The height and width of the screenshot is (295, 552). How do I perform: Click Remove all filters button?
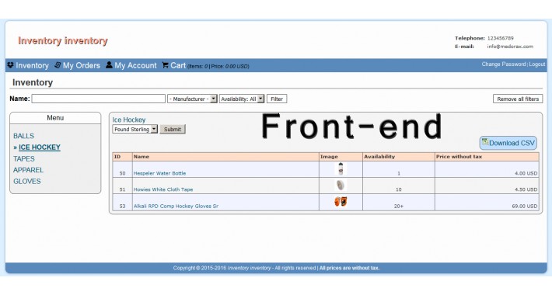[x=518, y=99]
